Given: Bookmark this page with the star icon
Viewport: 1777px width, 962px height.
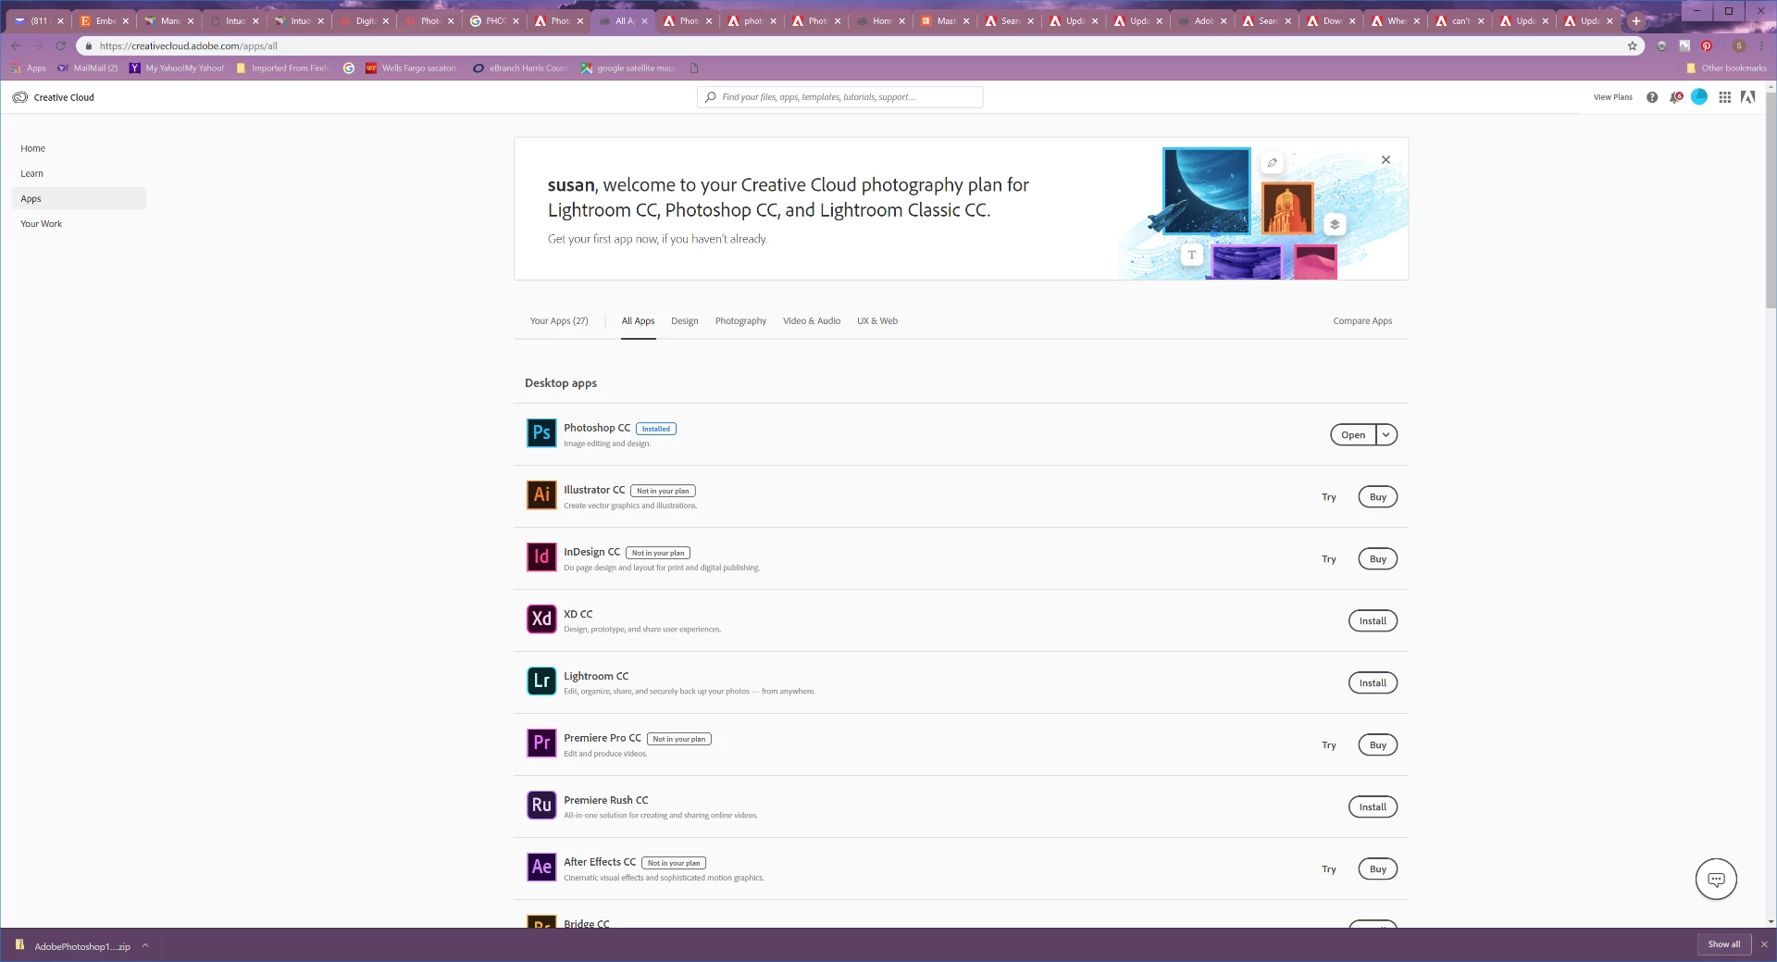Looking at the screenshot, I should coord(1633,46).
